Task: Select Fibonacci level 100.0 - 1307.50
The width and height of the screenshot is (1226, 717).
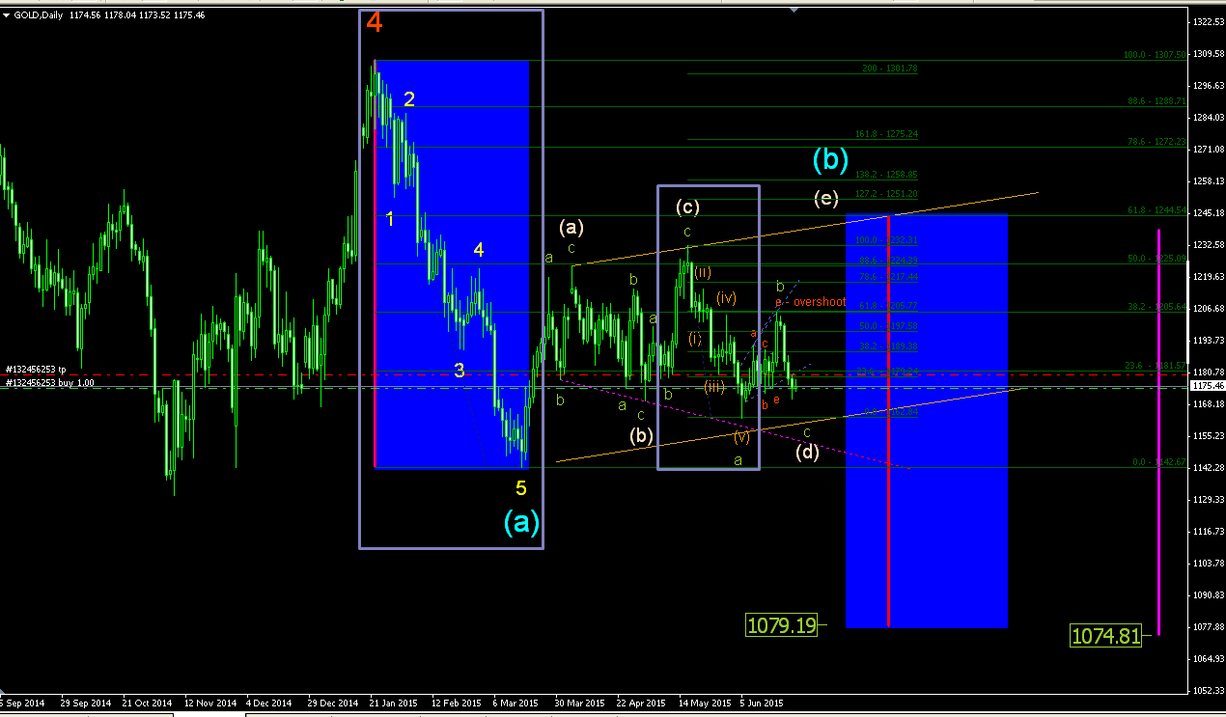Action: pyautogui.click(x=1155, y=55)
